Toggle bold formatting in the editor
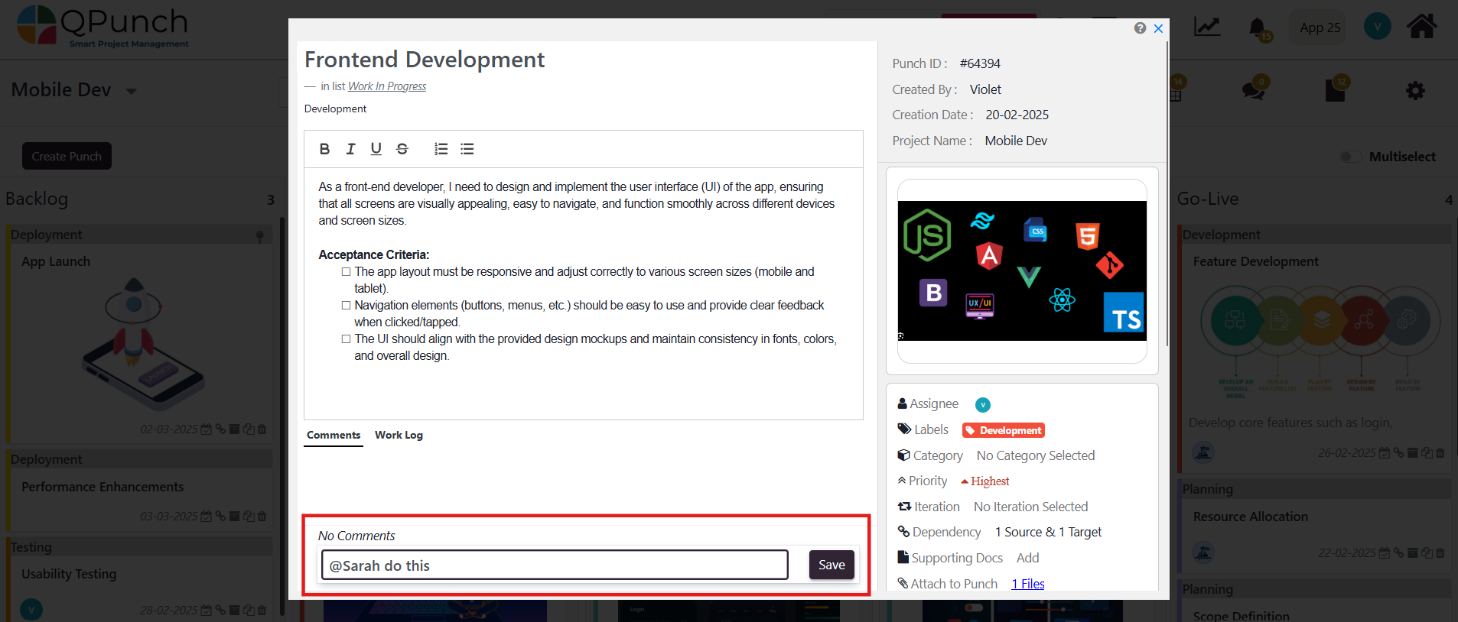 coord(324,149)
